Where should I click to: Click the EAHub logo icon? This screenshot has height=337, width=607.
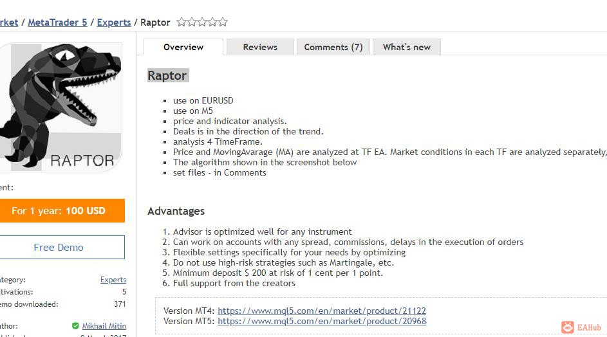568,327
